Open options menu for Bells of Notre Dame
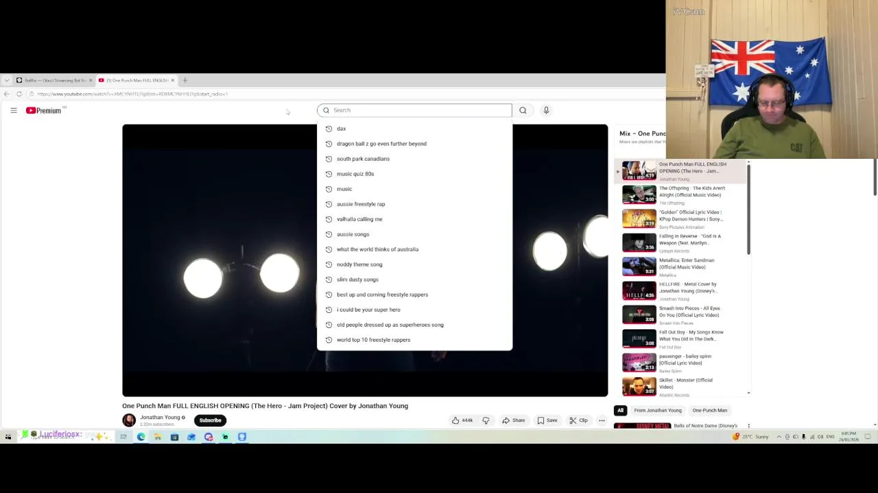Image resolution: width=878 pixels, height=493 pixels. [748, 426]
